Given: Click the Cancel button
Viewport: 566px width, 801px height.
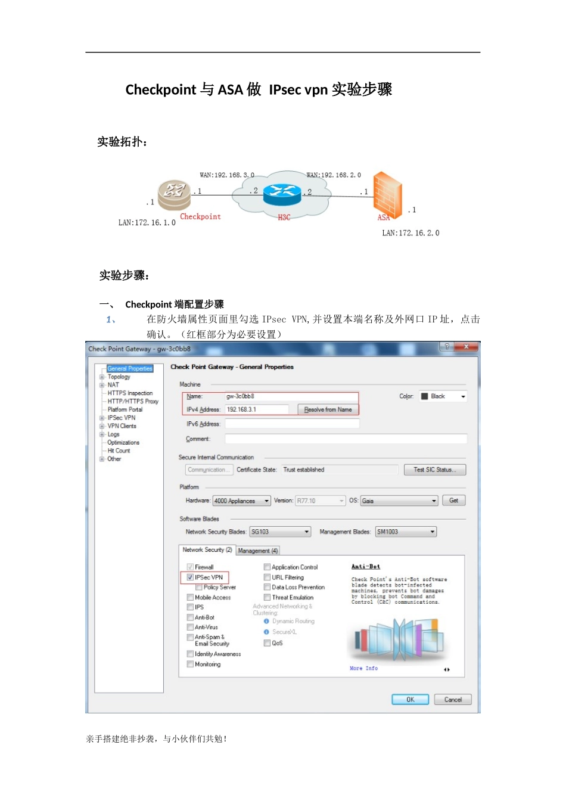Looking at the screenshot, I should click(x=453, y=700).
